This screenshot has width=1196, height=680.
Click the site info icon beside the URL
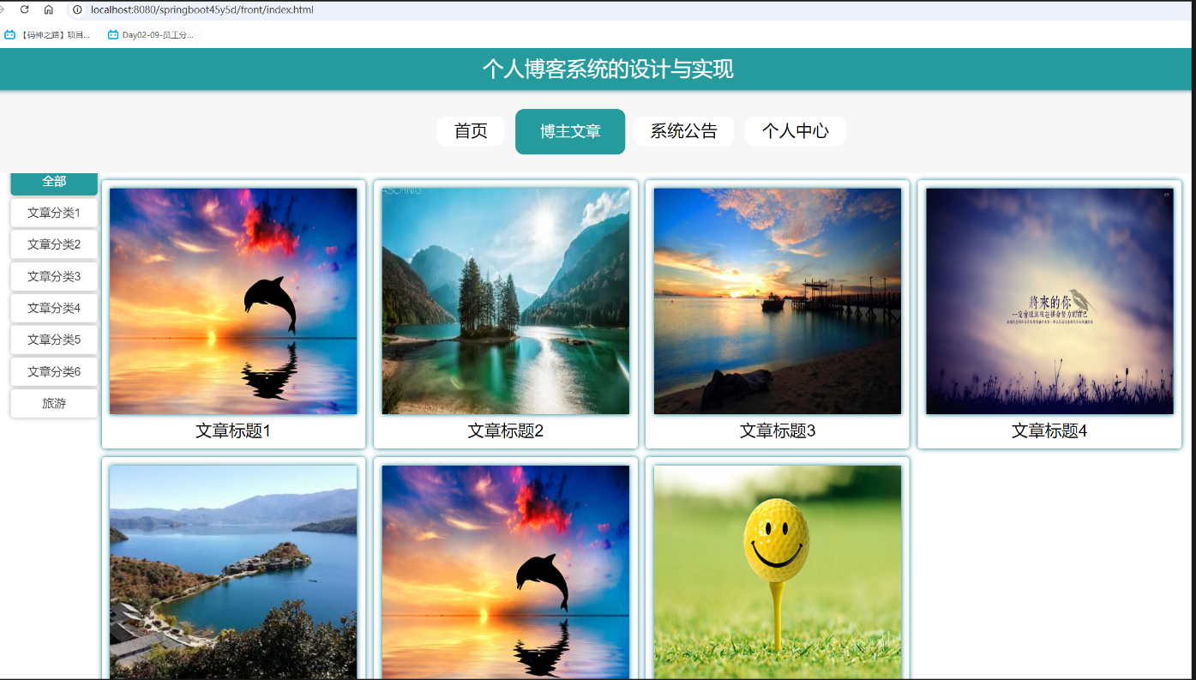tap(77, 9)
